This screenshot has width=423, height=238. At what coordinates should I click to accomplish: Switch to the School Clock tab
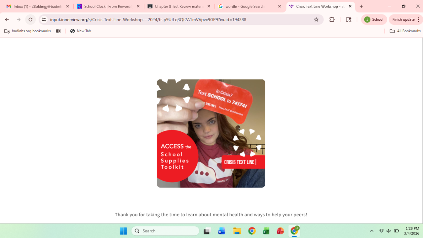point(108,6)
